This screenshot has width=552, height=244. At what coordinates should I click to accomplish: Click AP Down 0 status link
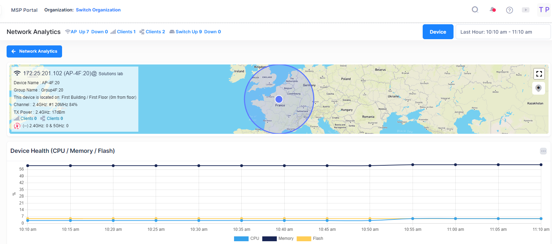[100, 32]
